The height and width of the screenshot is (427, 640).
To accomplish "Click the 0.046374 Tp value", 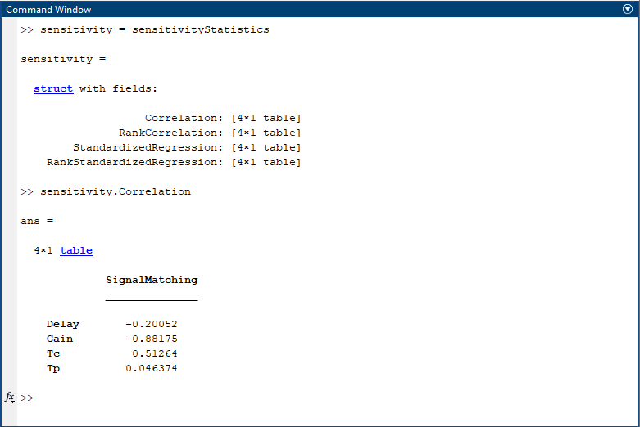I will 152,368.
